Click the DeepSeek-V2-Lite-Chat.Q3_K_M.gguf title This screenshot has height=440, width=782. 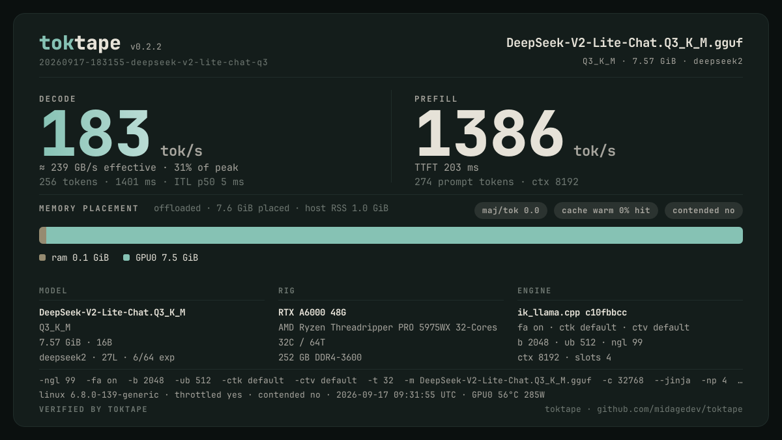tap(624, 43)
